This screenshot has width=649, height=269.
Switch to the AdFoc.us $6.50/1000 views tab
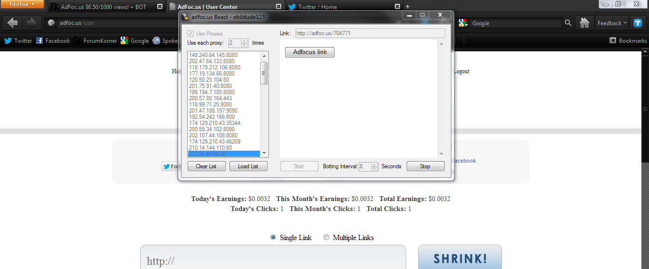pyautogui.click(x=106, y=7)
